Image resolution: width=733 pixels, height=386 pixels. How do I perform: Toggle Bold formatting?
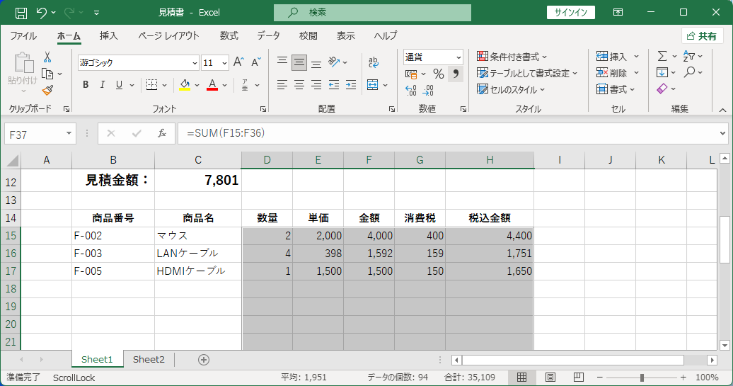point(86,85)
